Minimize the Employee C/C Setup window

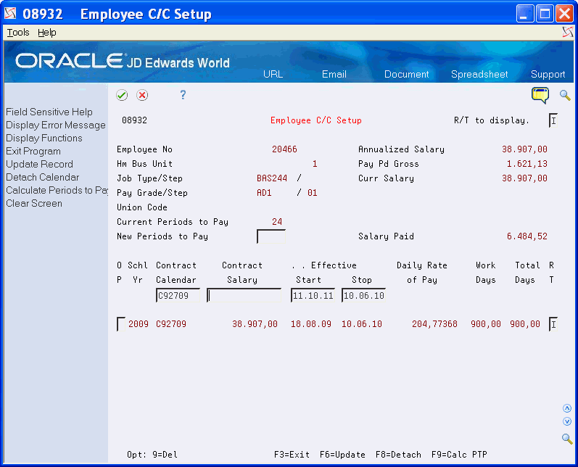click(x=525, y=14)
